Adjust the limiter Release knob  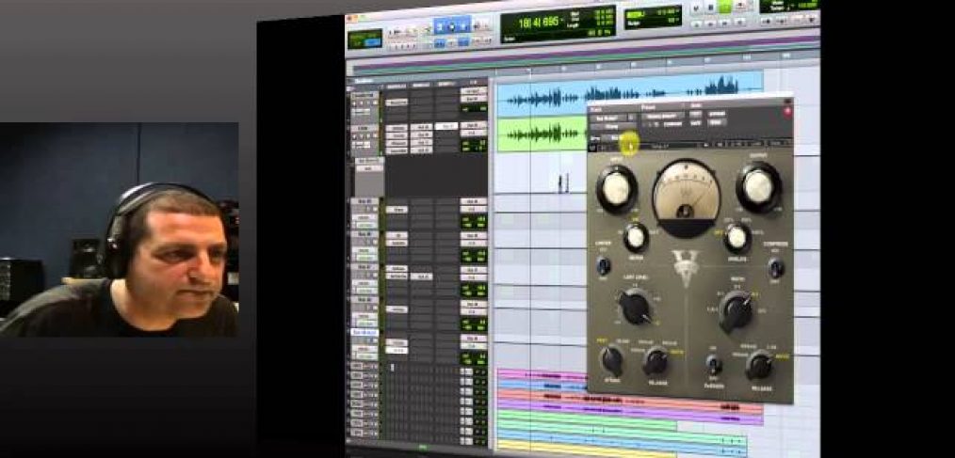[x=656, y=361]
